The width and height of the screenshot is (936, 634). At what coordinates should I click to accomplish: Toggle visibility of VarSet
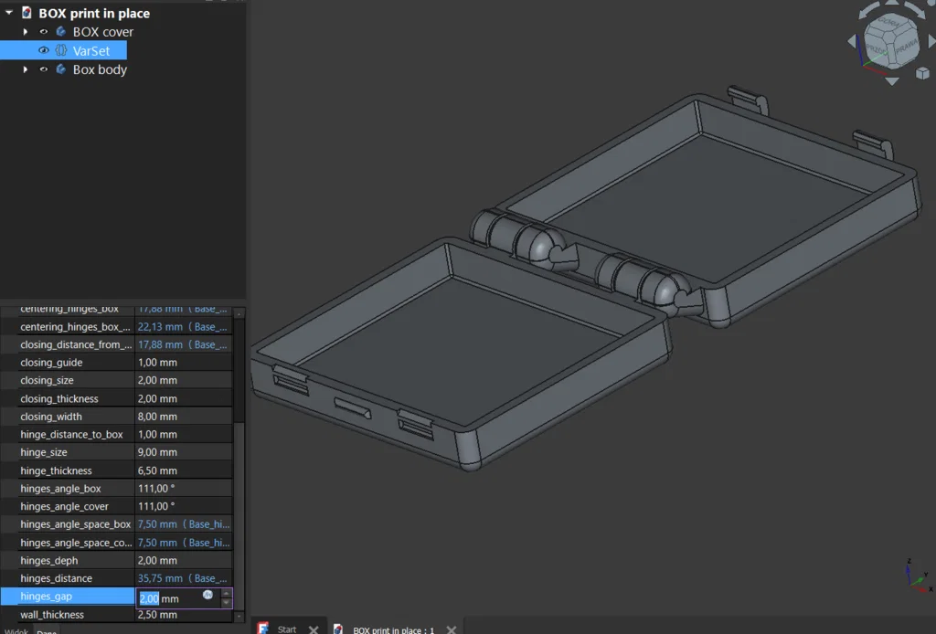point(44,50)
